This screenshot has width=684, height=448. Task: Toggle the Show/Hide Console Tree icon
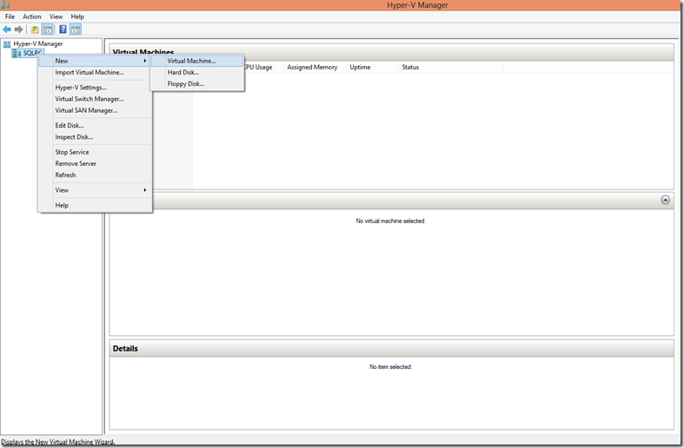pyautogui.click(x=48, y=30)
